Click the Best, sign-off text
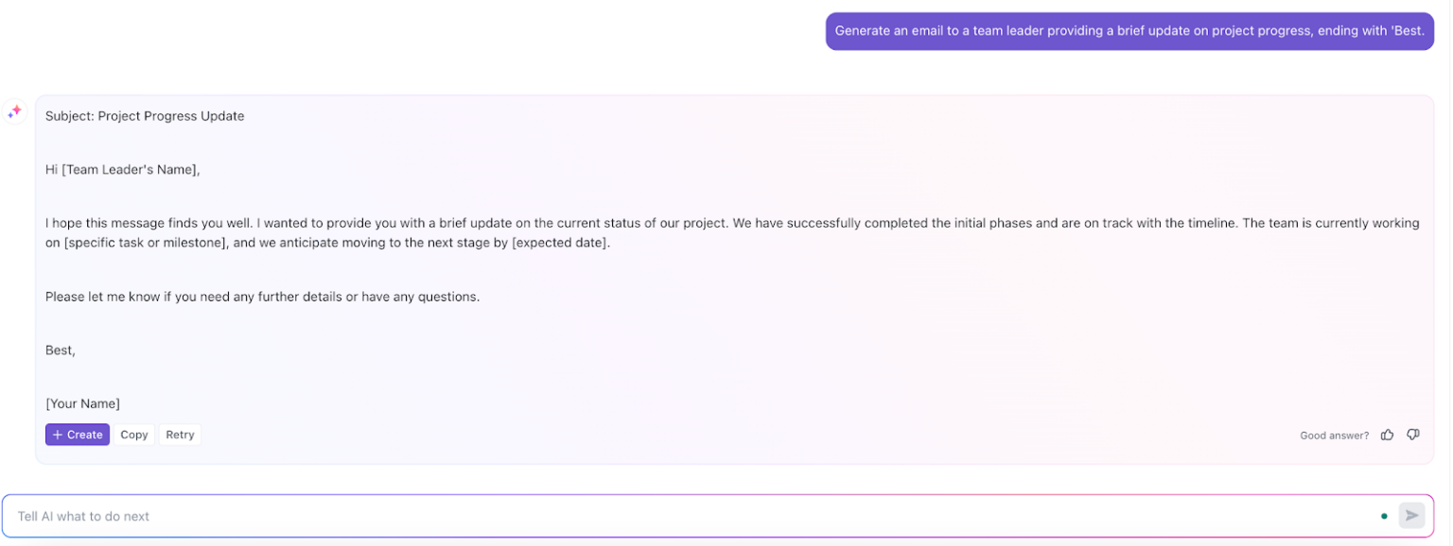This screenshot has height=546, width=1453. pos(59,350)
